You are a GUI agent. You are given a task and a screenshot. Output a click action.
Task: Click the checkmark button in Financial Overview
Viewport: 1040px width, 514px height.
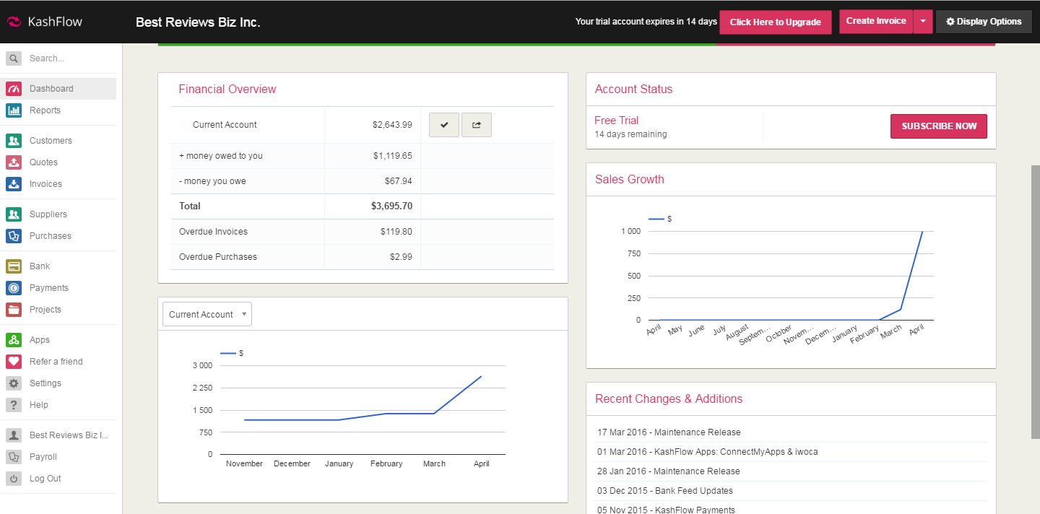click(443, 124)
